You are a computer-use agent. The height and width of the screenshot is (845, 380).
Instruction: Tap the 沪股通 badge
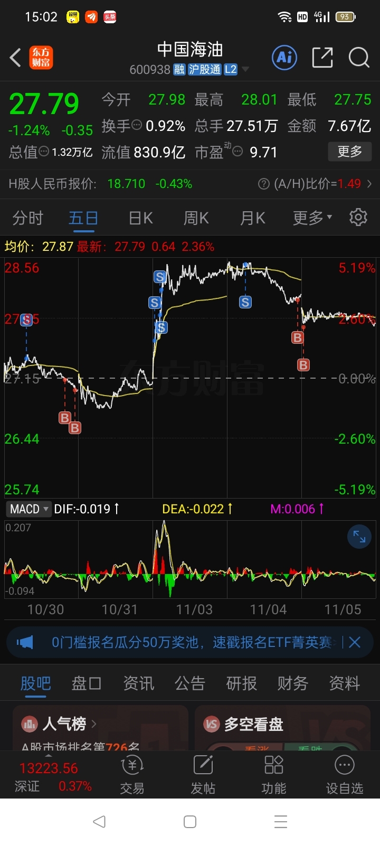coord(205,70)
